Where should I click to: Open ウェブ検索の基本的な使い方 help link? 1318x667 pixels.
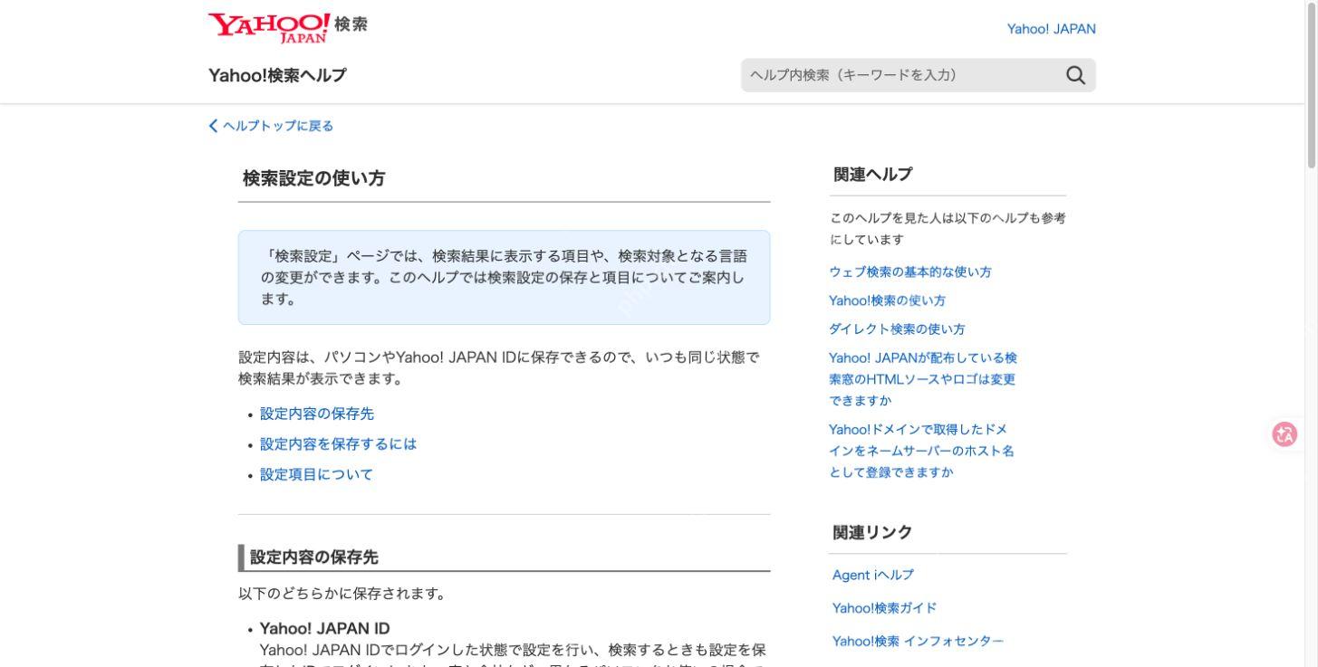[910, 272]
